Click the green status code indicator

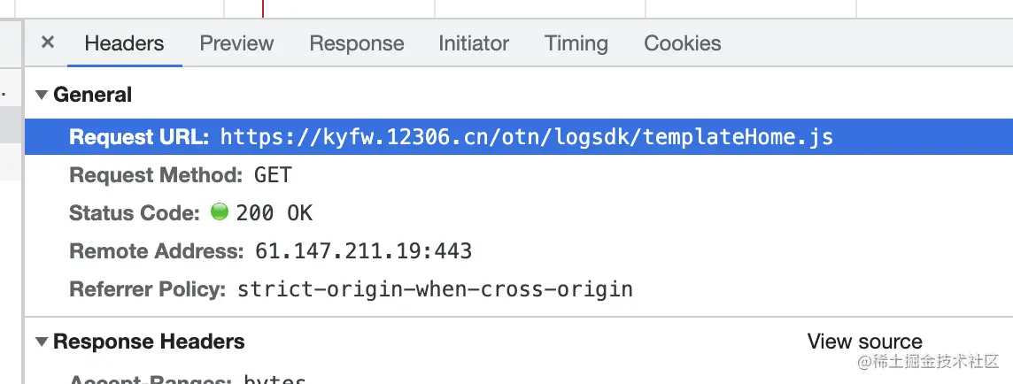(x=220, y=211)
